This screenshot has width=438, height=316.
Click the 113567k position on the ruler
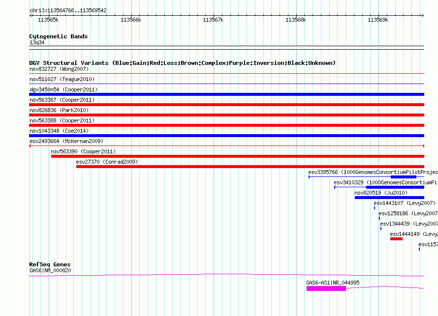pyautogui.click(x=213, y=20)
